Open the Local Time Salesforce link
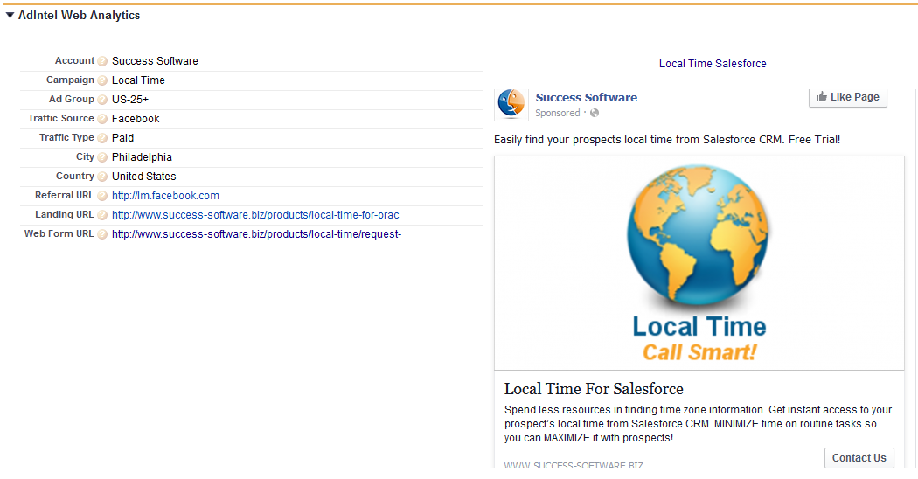 pos(713,64)
